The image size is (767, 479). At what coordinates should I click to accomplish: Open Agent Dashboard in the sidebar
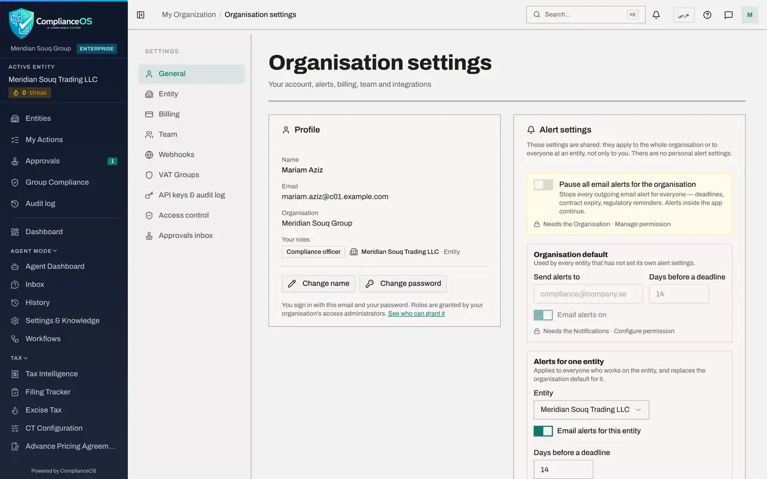(64, 266)
